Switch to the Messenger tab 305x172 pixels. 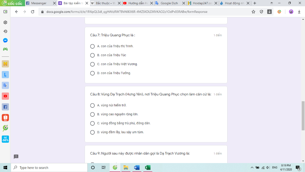coord(39,3)
